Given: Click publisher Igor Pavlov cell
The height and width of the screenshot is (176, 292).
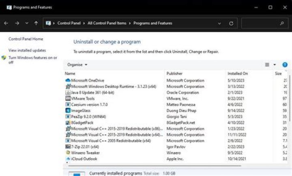Looking at the screenshot, I should (x=176, y=147).
